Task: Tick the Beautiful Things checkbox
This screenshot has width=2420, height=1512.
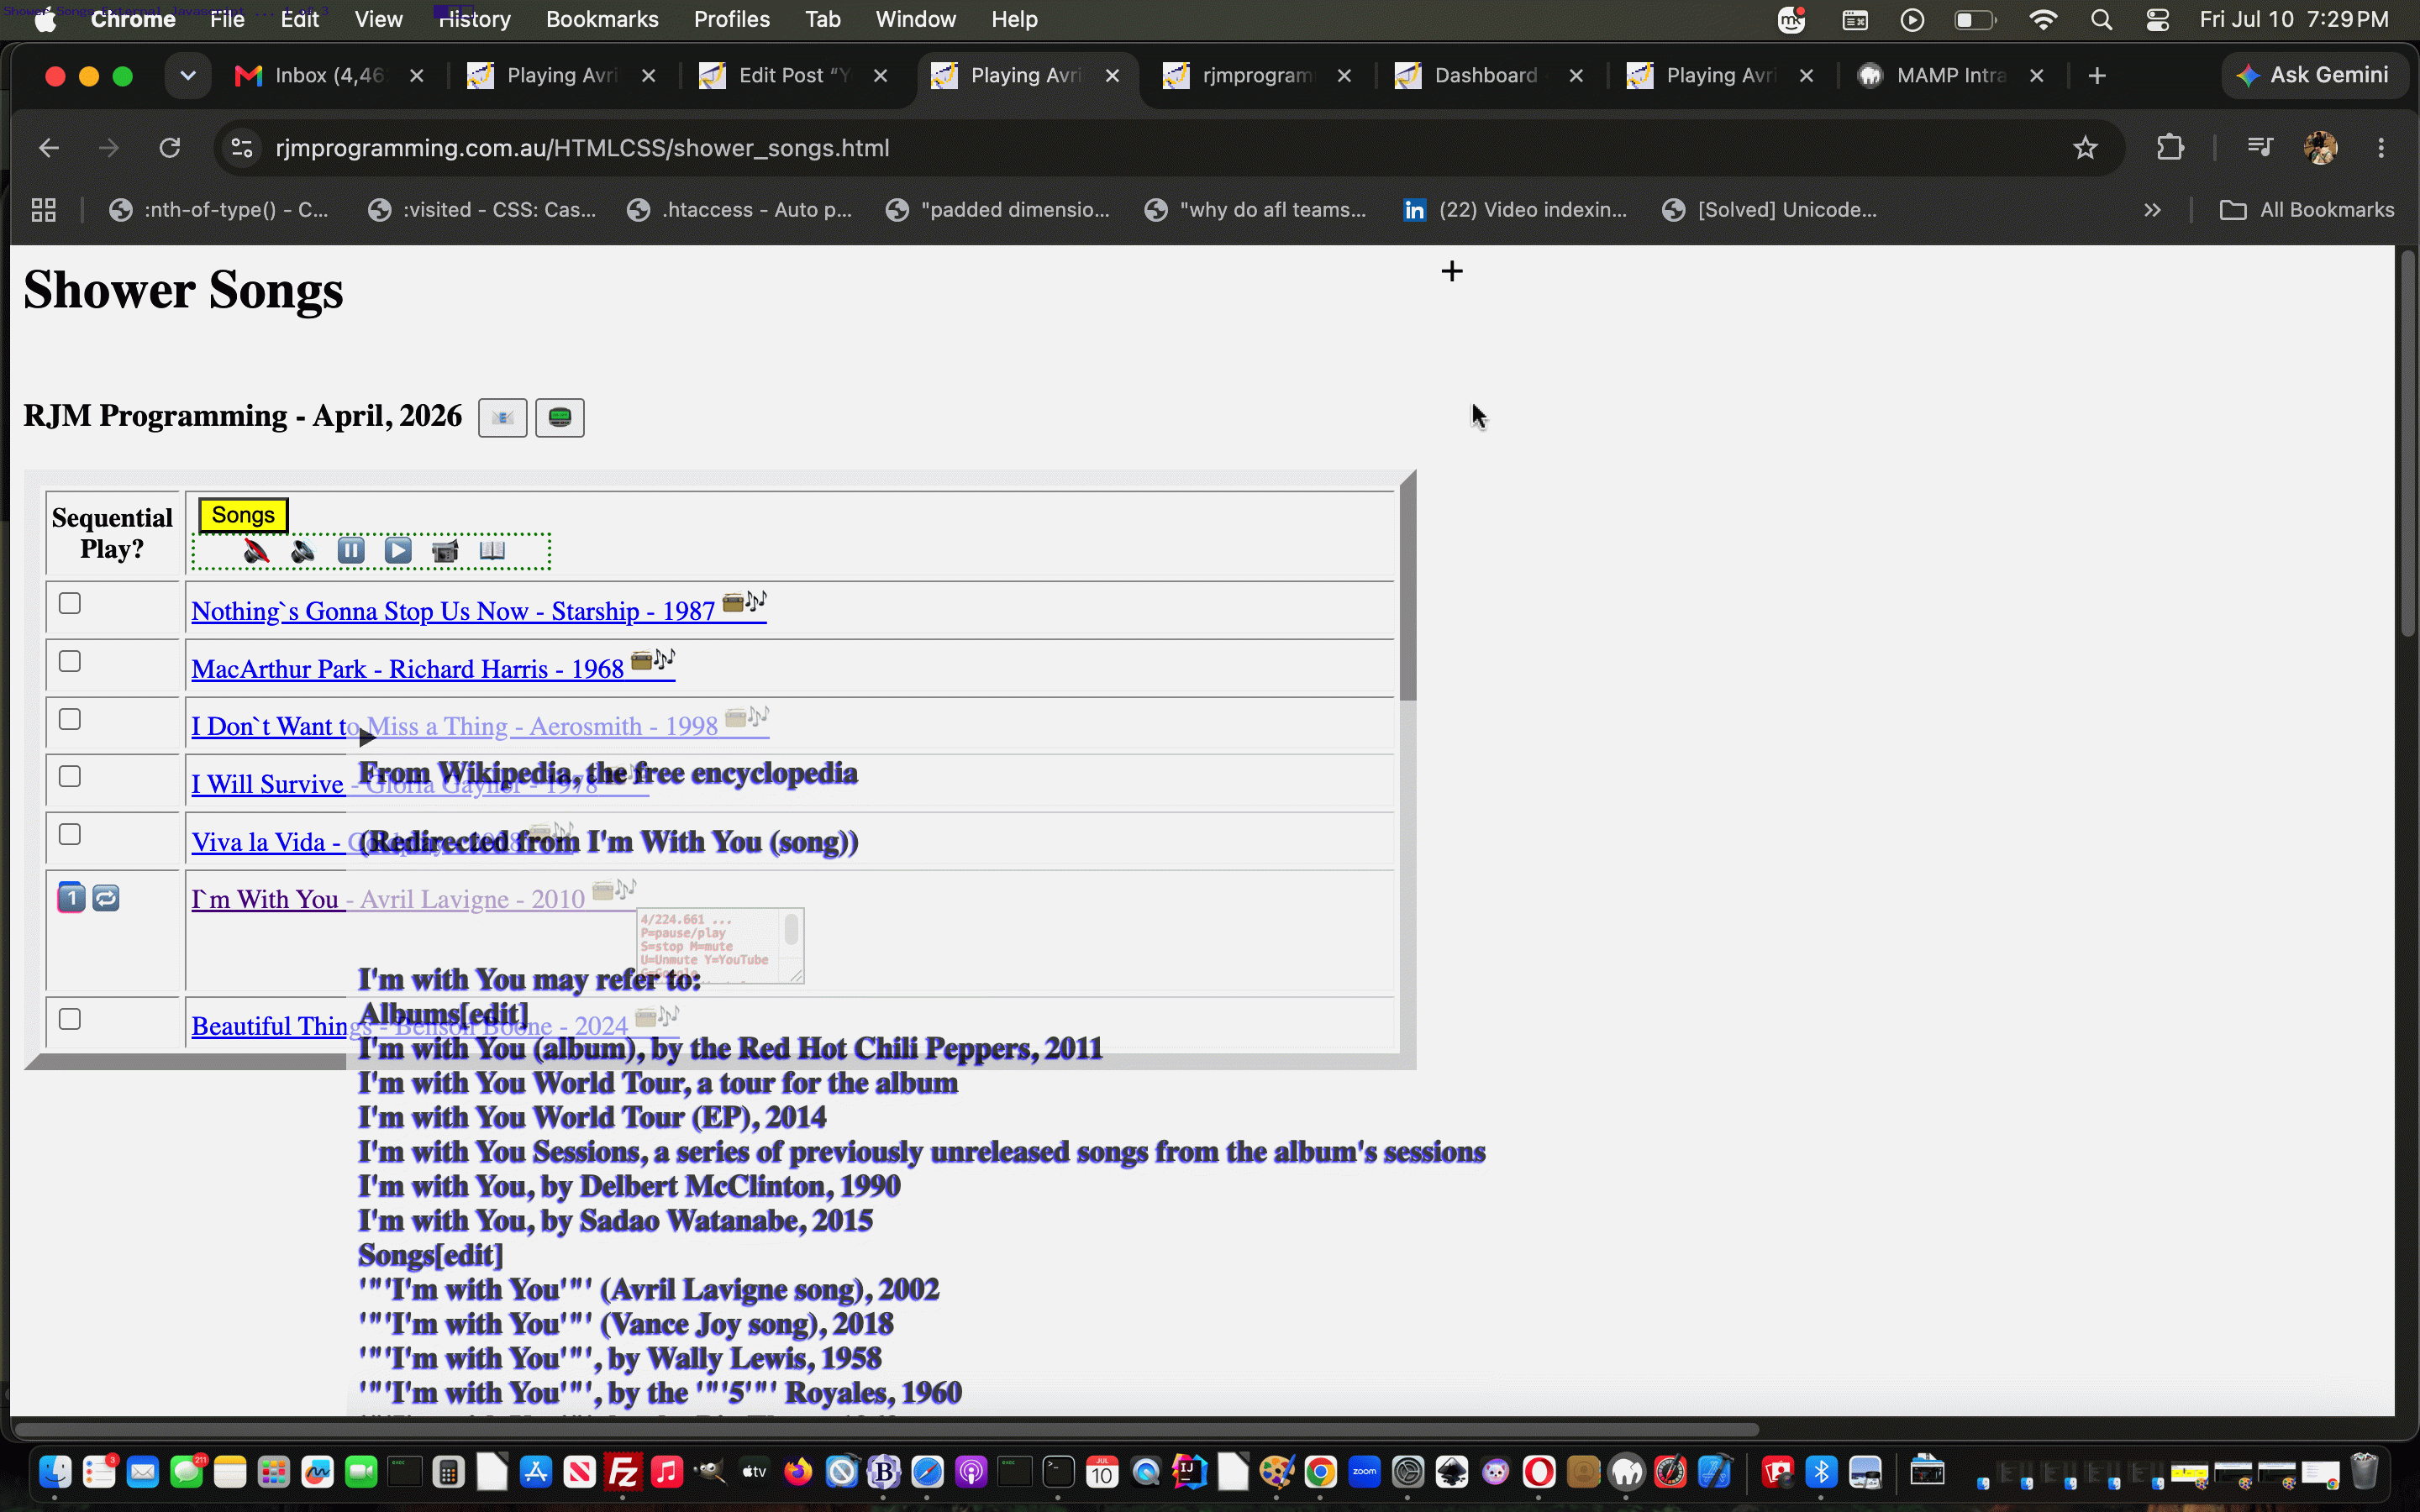Action: click(69, 1019)
